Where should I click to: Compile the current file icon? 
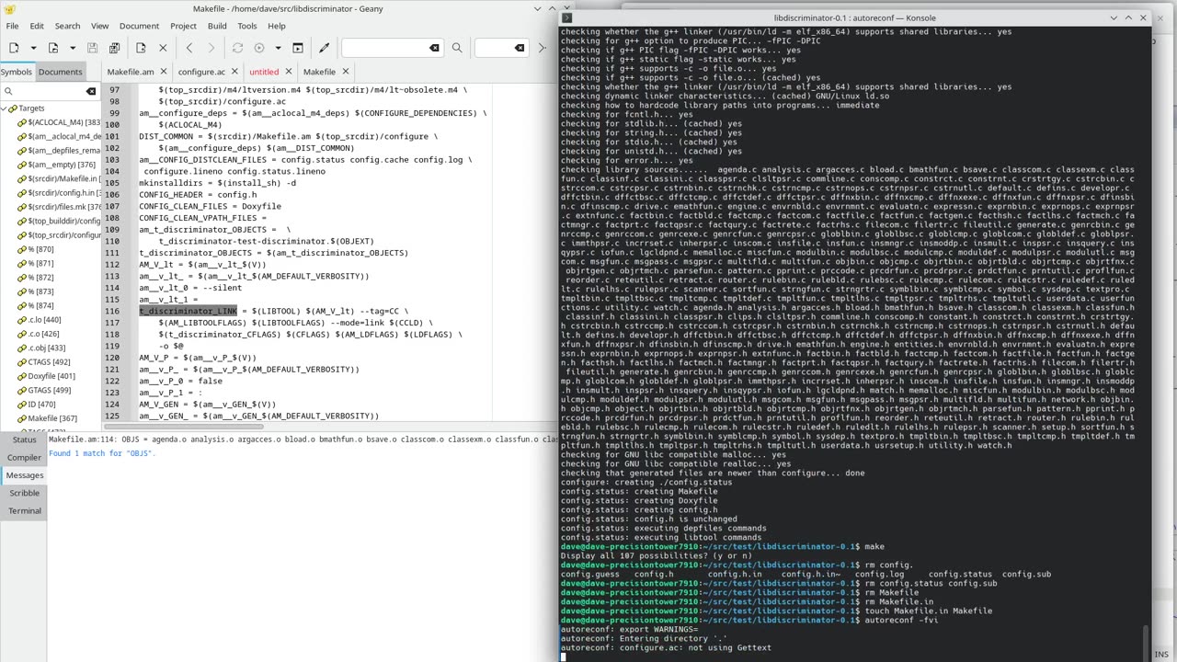coord(237,48)
